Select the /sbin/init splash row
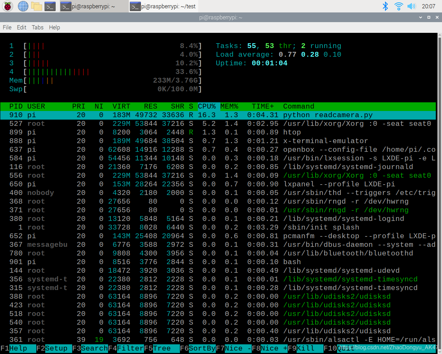442x354 pixels. pos(218,227)
